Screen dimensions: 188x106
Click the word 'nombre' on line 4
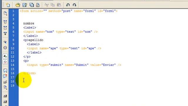coord(29,24)
